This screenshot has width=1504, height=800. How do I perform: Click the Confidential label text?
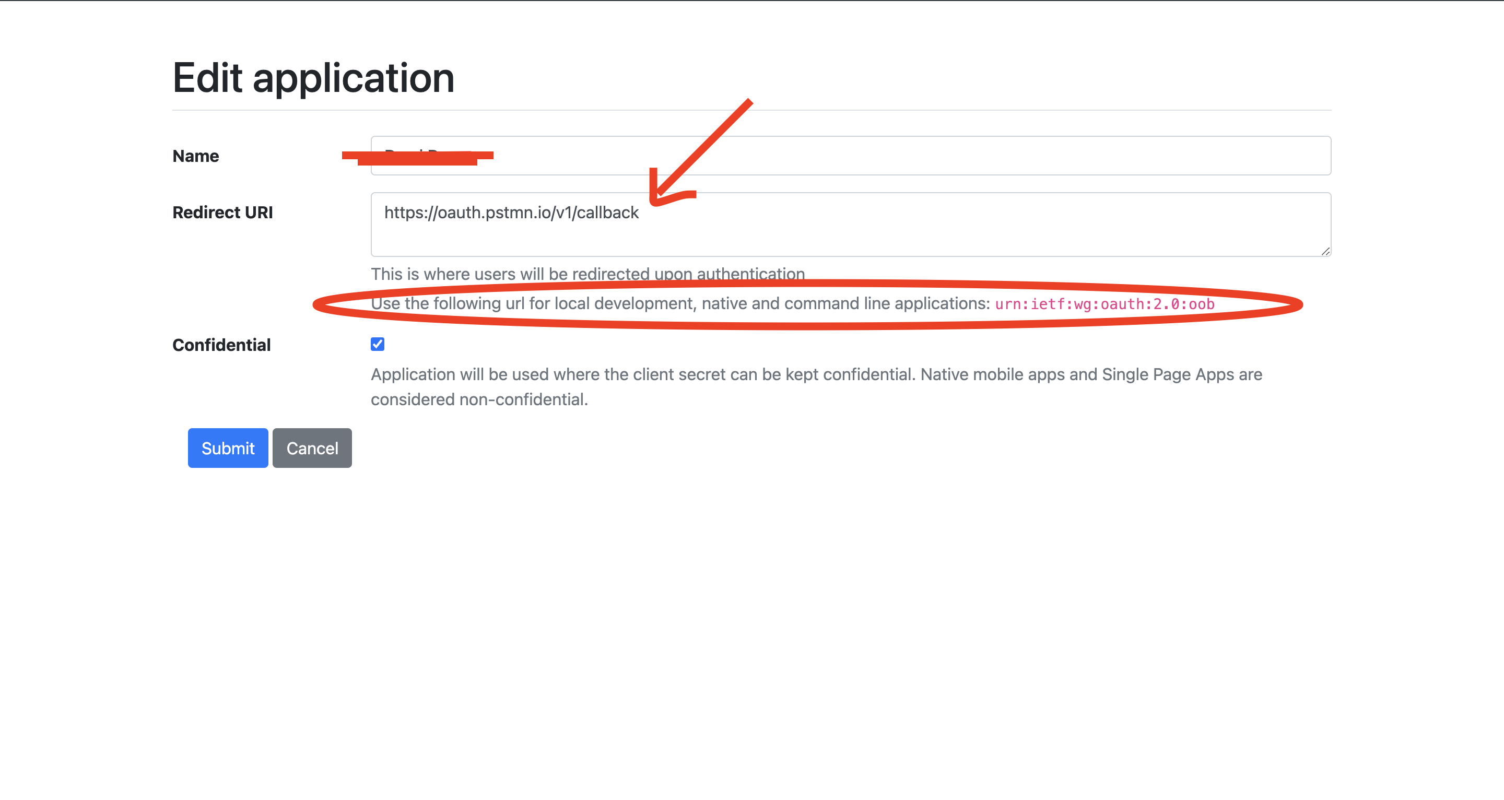tap(221, 345)
